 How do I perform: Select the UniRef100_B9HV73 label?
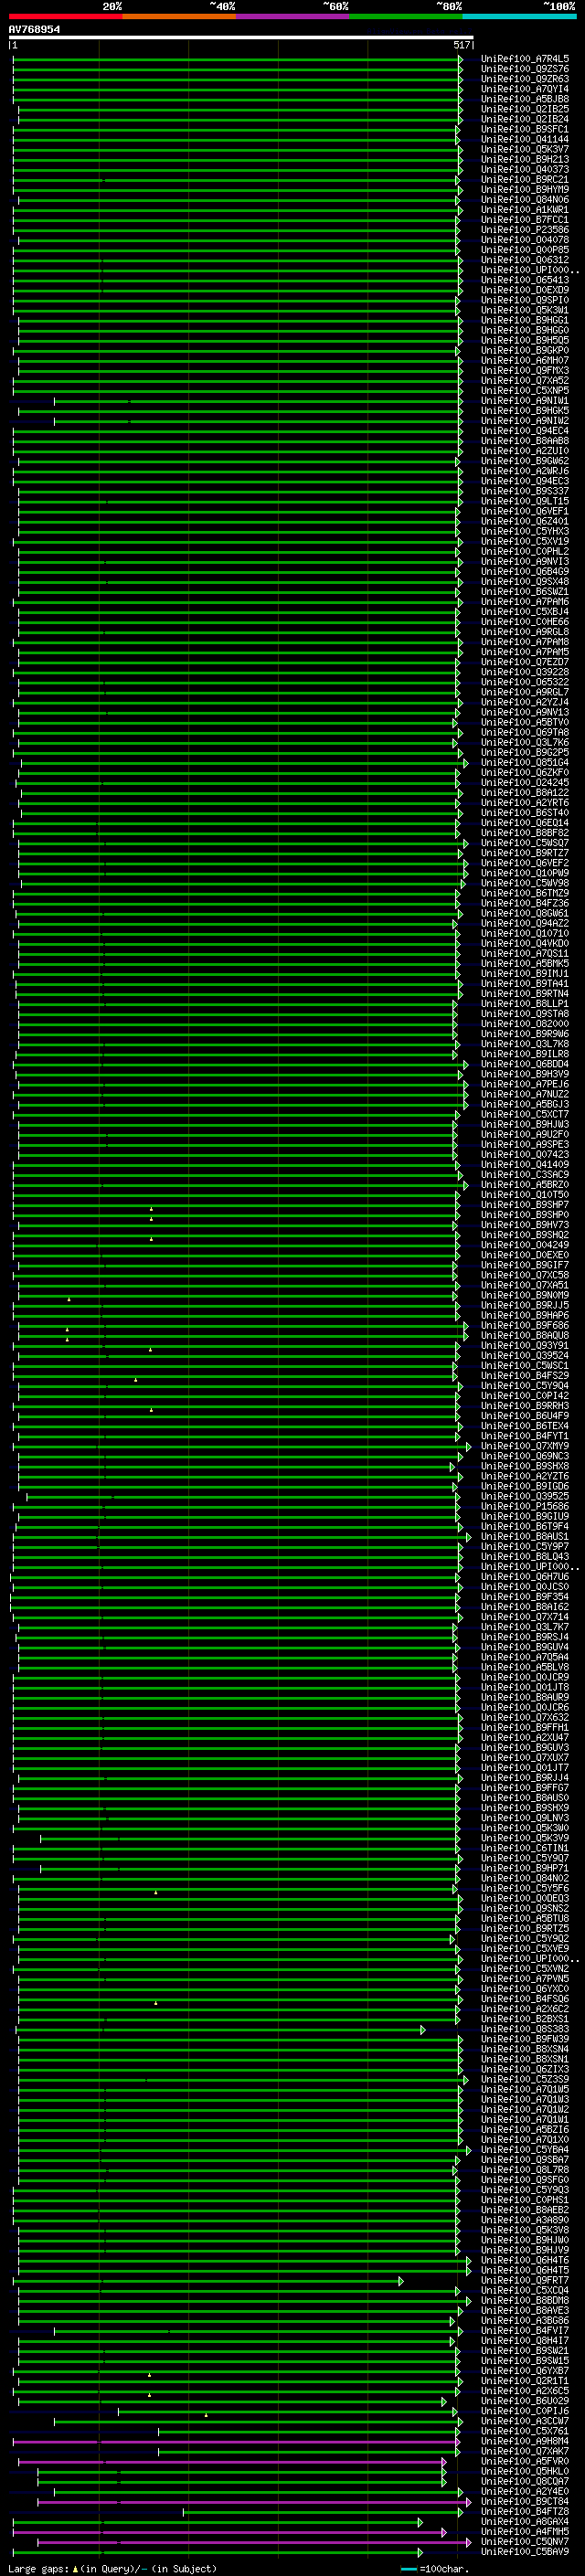pos(525,1225)
